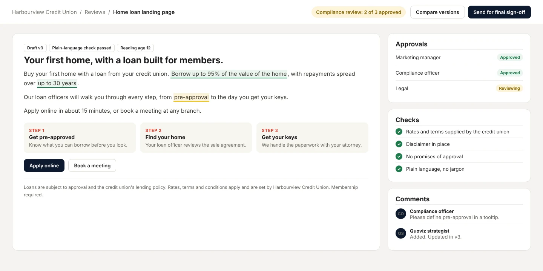Open the Step 1 Get pre-approved card
This screenshot has height=271, width=543.
click(x=80, y=138)
